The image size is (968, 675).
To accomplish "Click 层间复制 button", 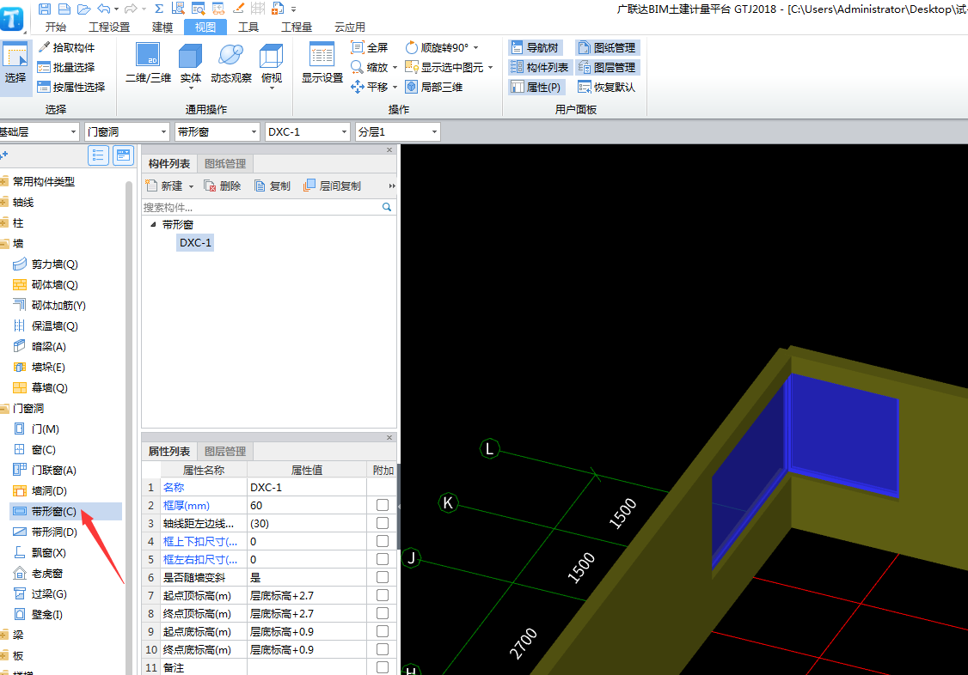I will click(332, 186).
